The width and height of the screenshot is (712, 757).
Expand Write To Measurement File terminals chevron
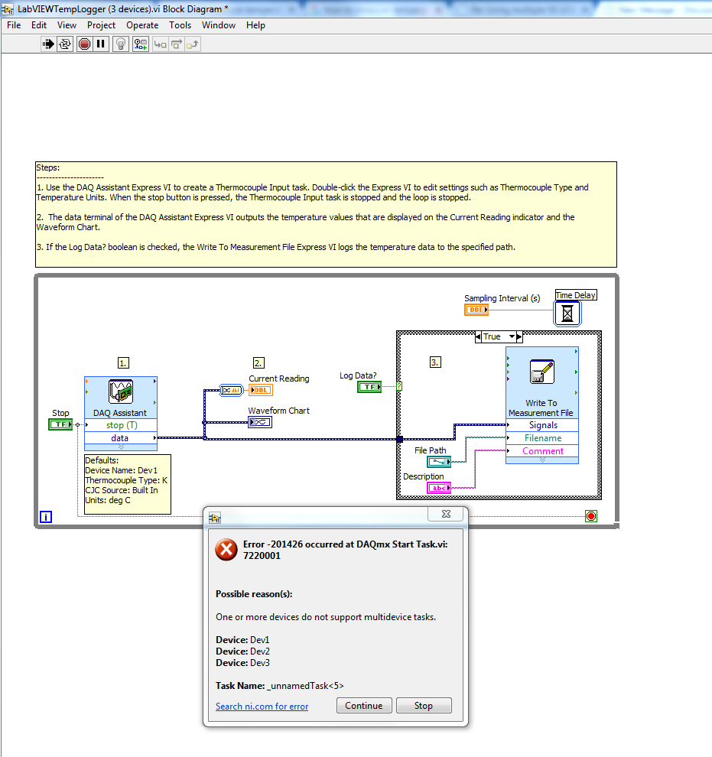click(541, 460)
